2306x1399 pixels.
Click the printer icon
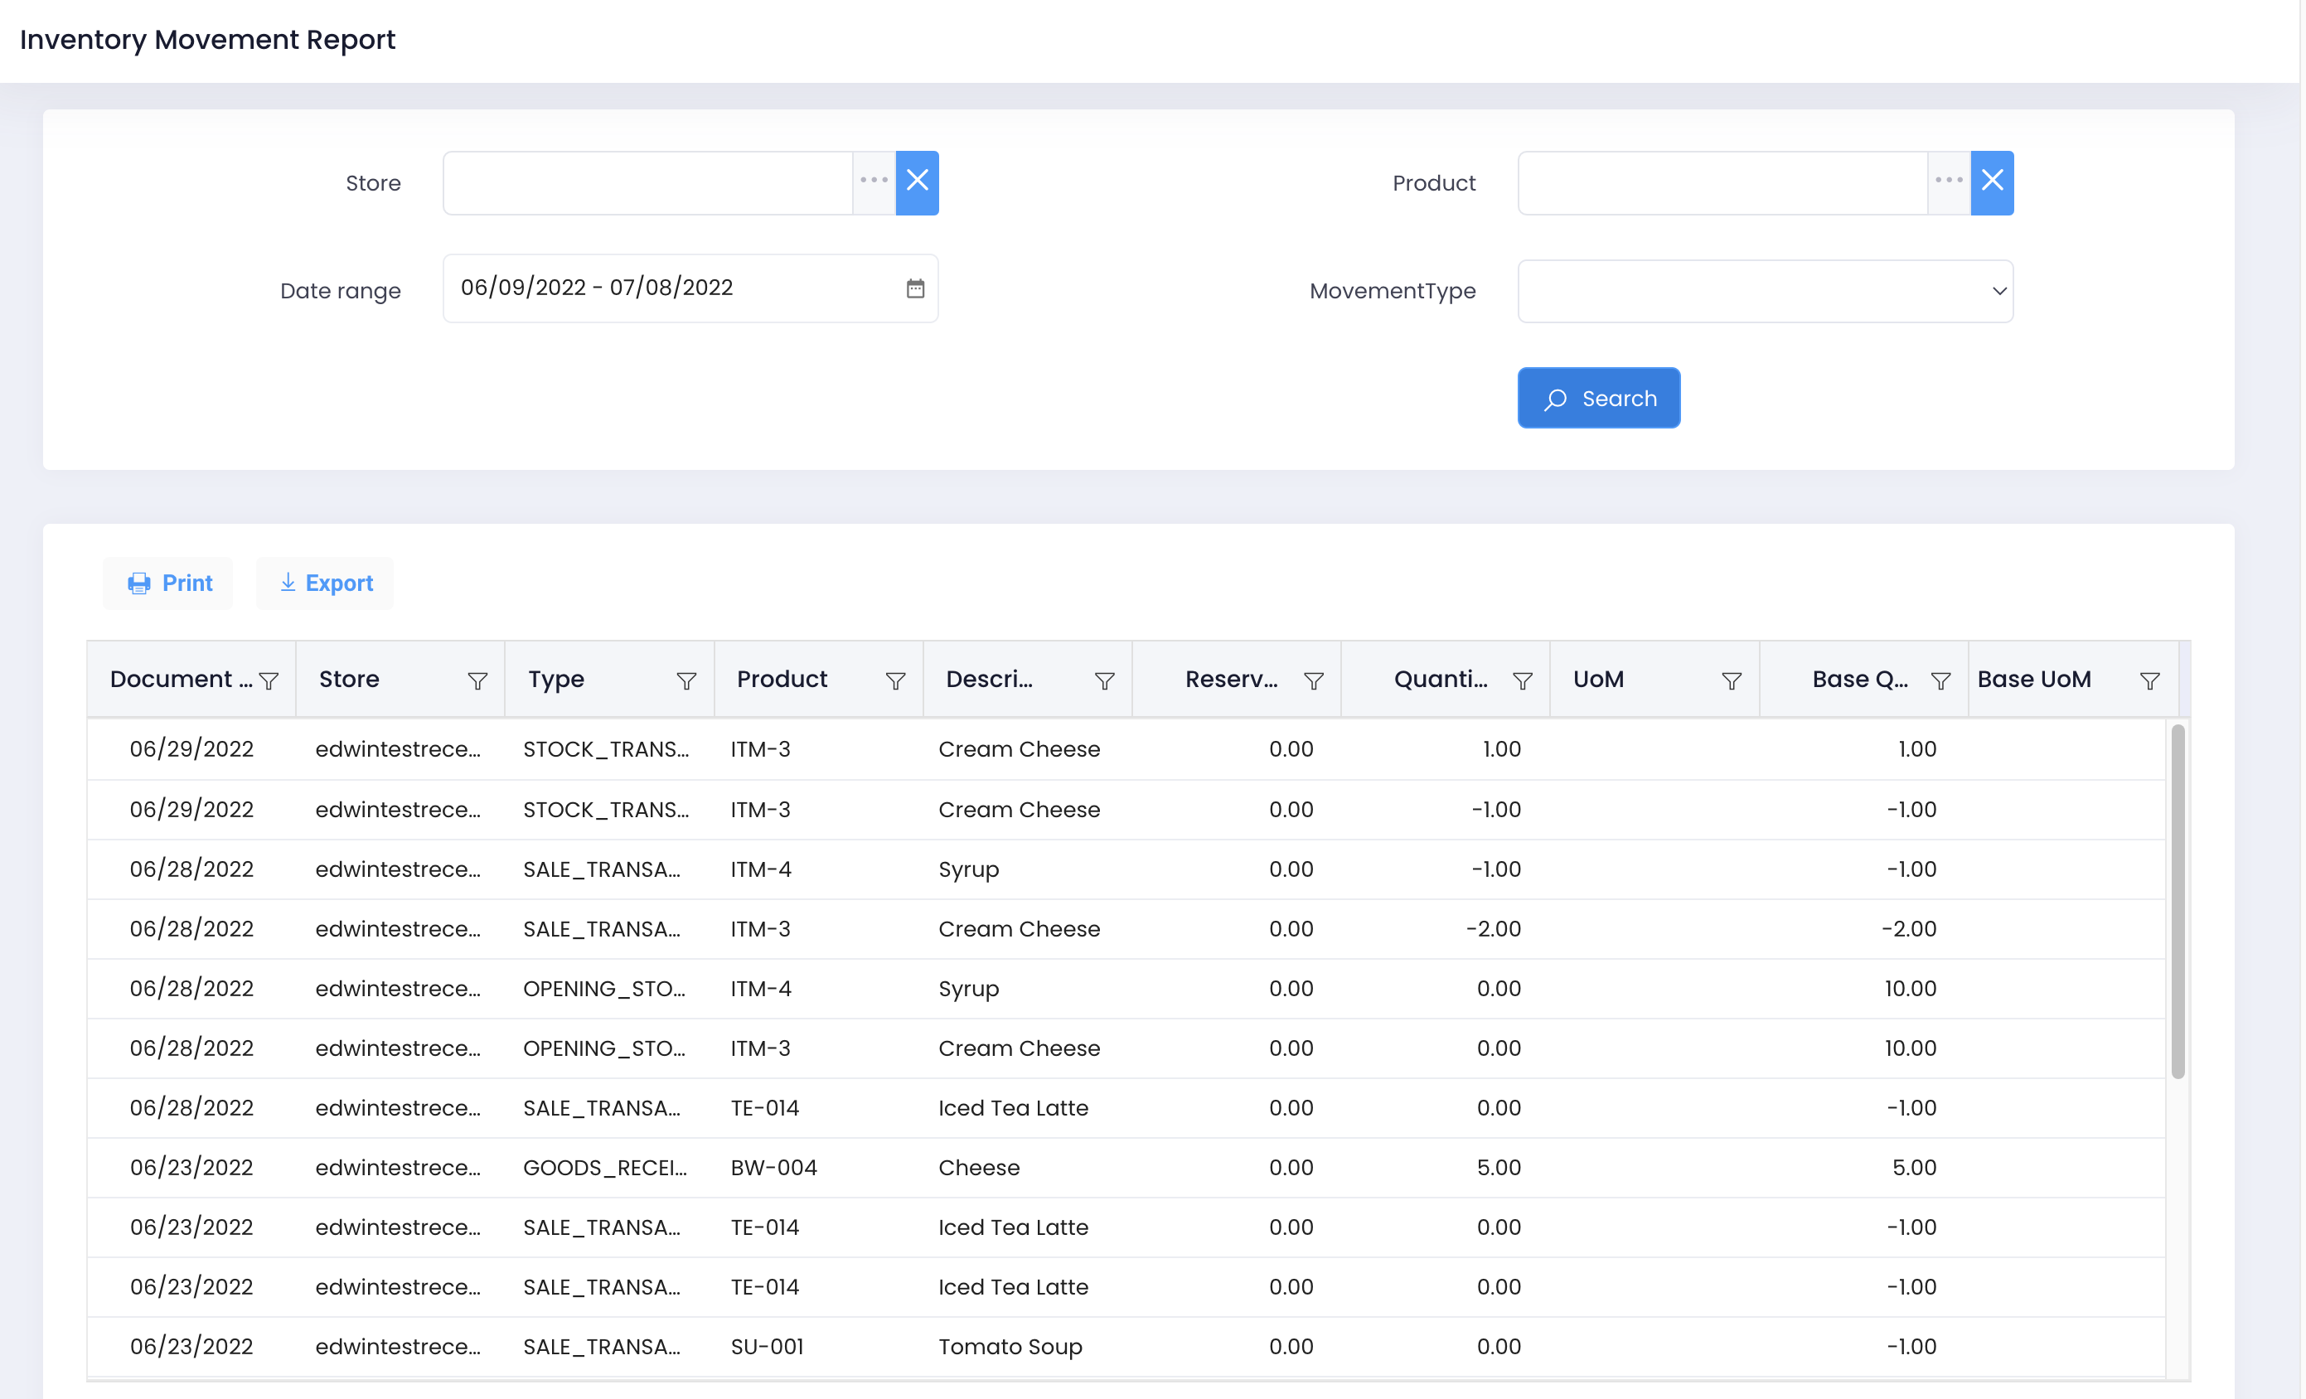(138, 584)
